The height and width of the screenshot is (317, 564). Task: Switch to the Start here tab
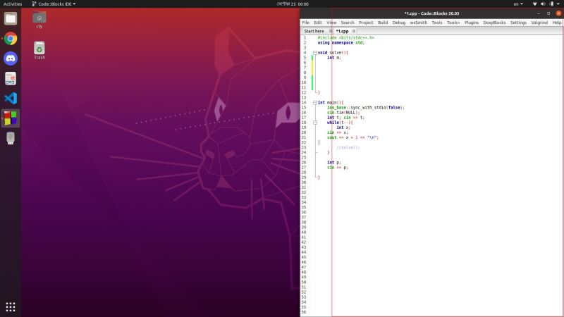(x=314, y=31)
